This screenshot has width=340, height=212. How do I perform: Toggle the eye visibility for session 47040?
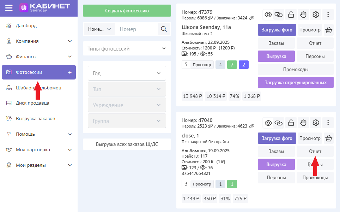coord(268,123)
